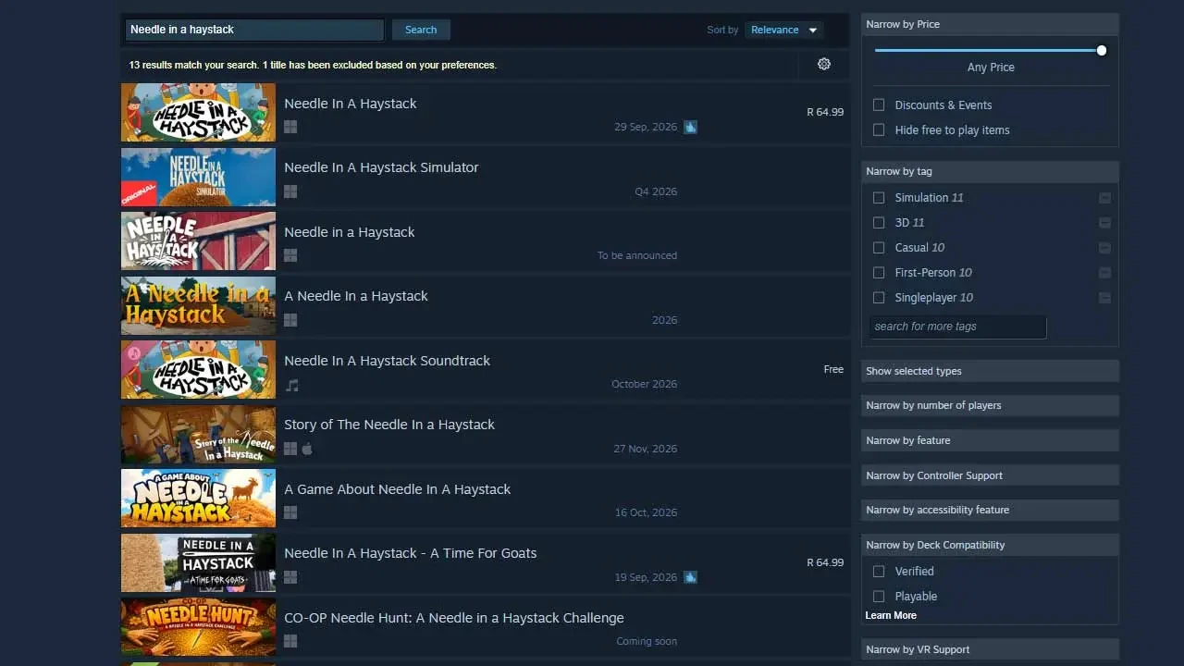This screenshot has width=1184, height=666.
Task: Click Windows icon under A Needle In a Haystack
Action: pos(290,320)
